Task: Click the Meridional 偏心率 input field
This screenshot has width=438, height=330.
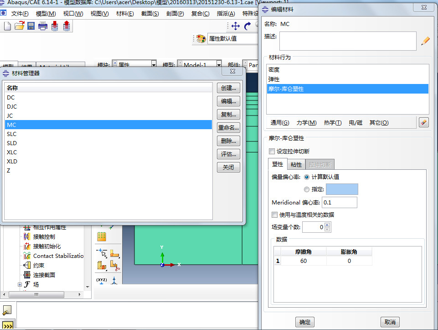Action: pos(339,203)
